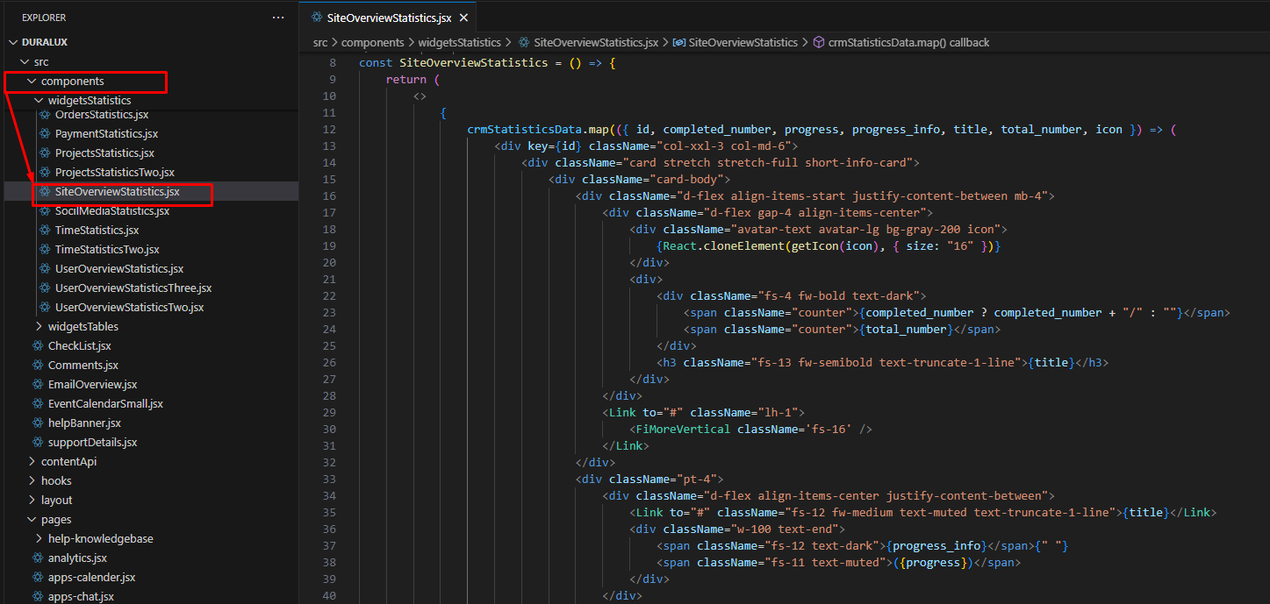Expand the help-knowledgebase folder
1270x604 pixels.
coord(39,539)
